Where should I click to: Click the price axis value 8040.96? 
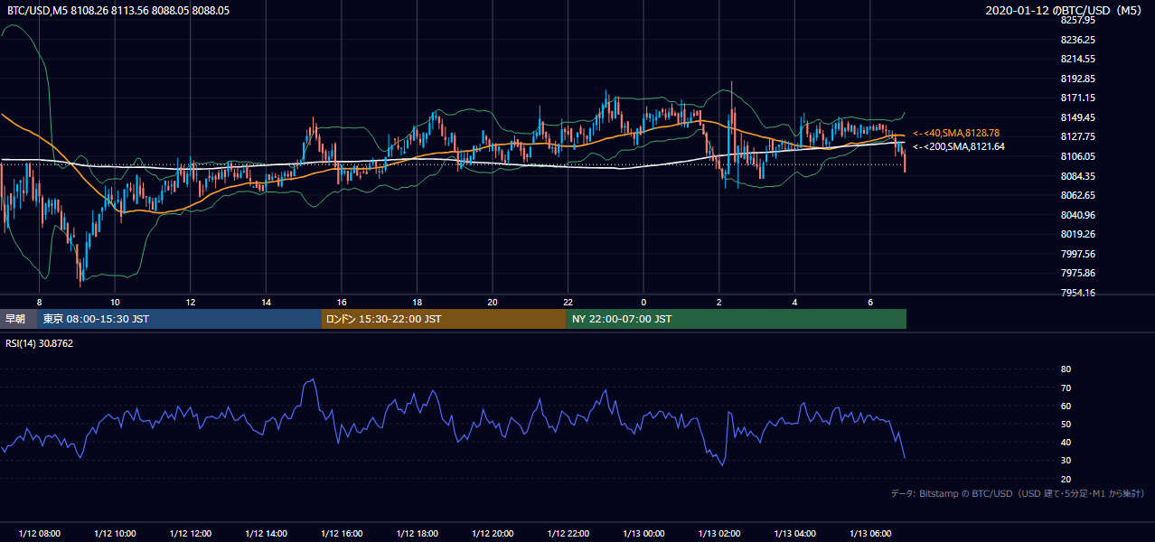pyautogui.click(x=1077, y=215)
